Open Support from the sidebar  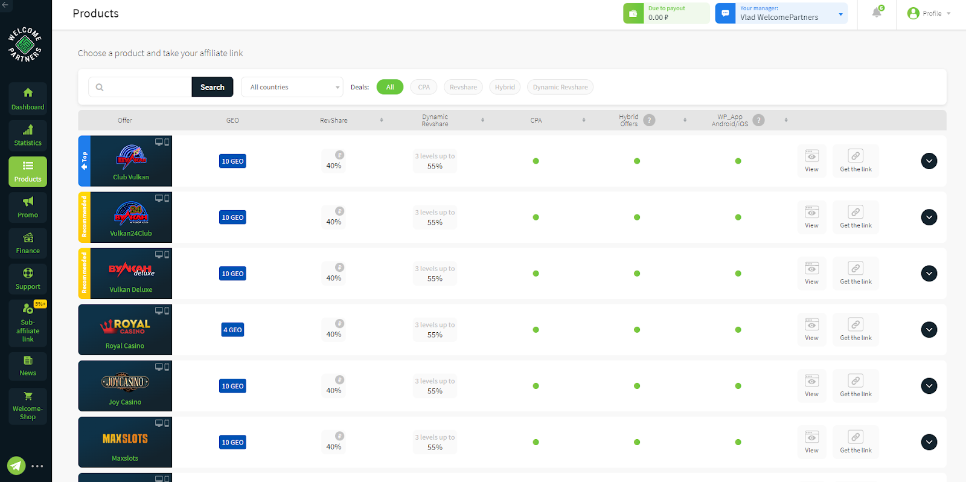pos(28,278)
